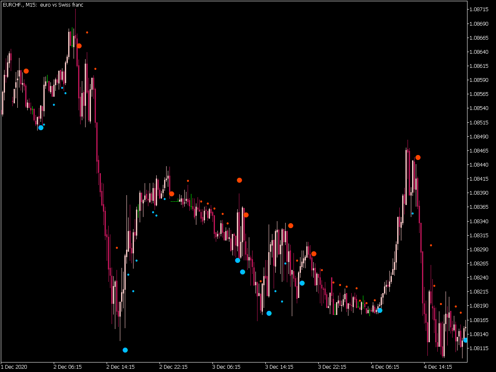Click the 1.08140 price axis label
Screen dimensions: 496x372
pyautogui.click(x=479, y=334)
